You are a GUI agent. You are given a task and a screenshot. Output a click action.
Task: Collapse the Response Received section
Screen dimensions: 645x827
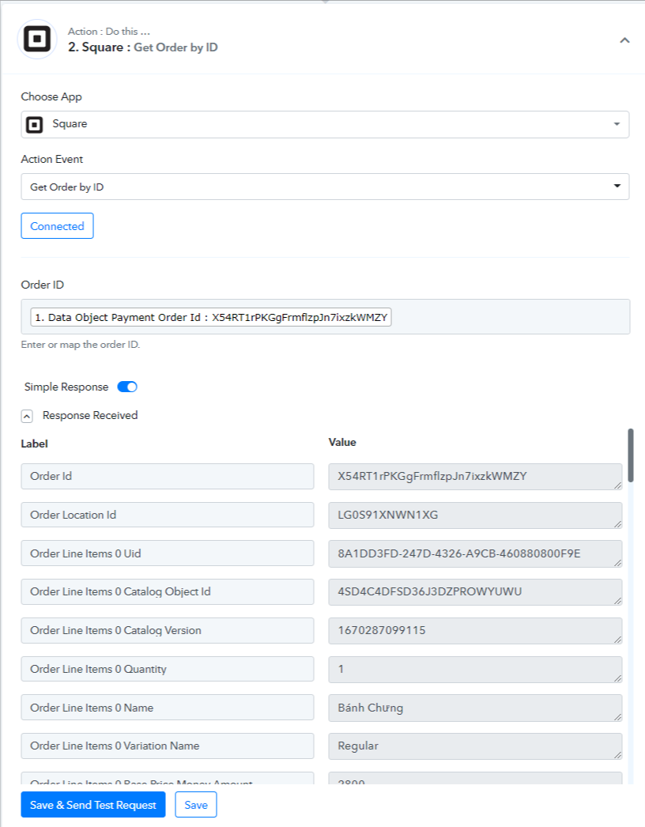click(x=27, y=416)
